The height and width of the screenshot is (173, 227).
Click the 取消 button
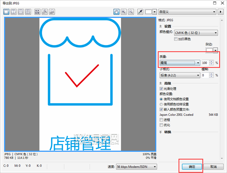pyautogui.click(x=213, y=167)
